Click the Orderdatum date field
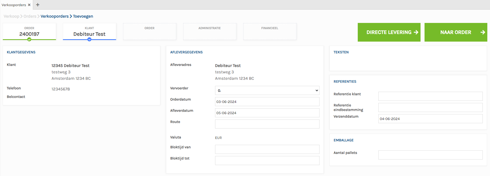490x176 pixels. pos(267,102)
